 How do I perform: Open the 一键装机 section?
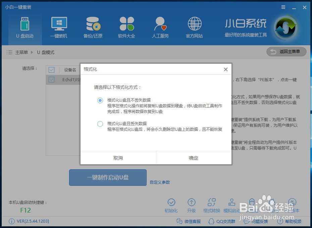[59, 27]
